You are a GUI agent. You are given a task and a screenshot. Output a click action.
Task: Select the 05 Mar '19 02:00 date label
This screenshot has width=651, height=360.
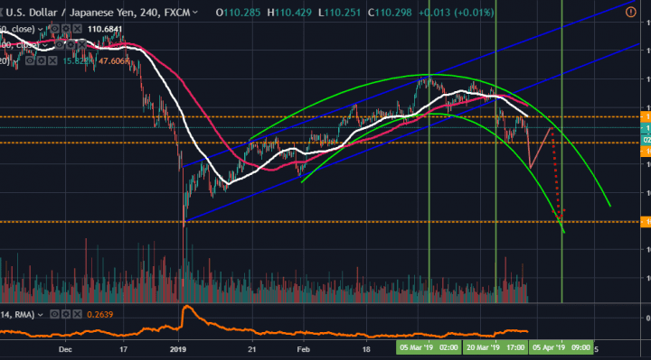[x=429, y=347]
